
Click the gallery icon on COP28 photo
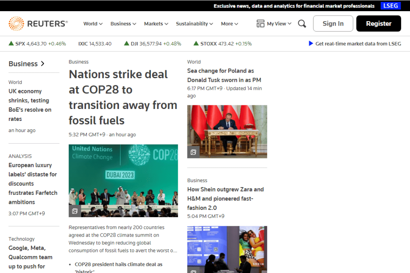pos(74,211)
